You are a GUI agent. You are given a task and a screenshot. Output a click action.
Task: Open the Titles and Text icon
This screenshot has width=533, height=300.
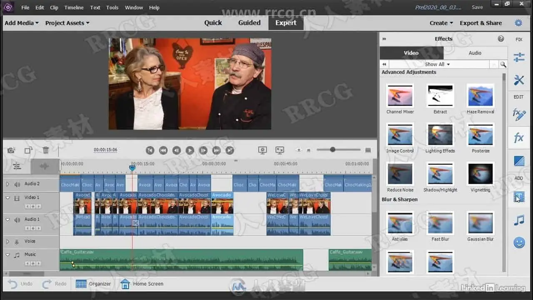pos(519,197)
